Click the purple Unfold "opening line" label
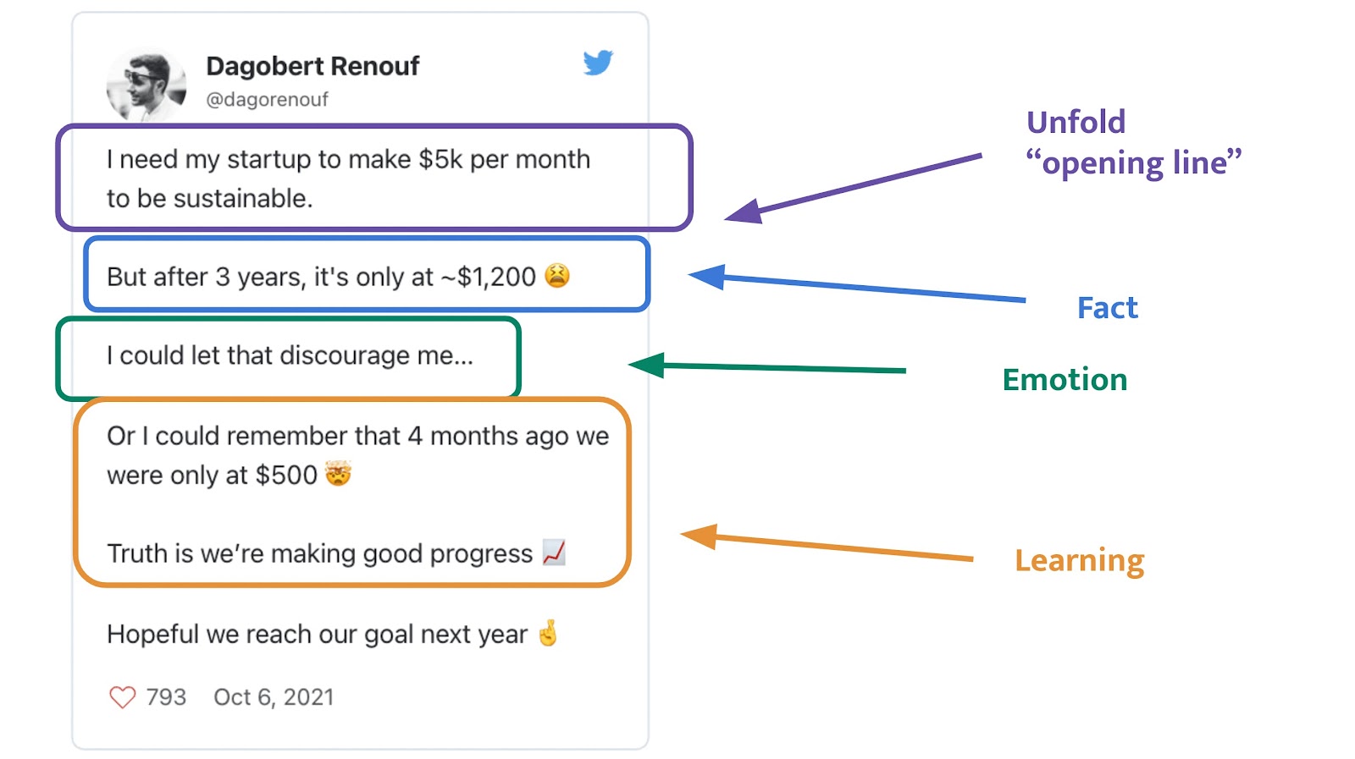The image size is (1355, 759). pos(1133,142)
